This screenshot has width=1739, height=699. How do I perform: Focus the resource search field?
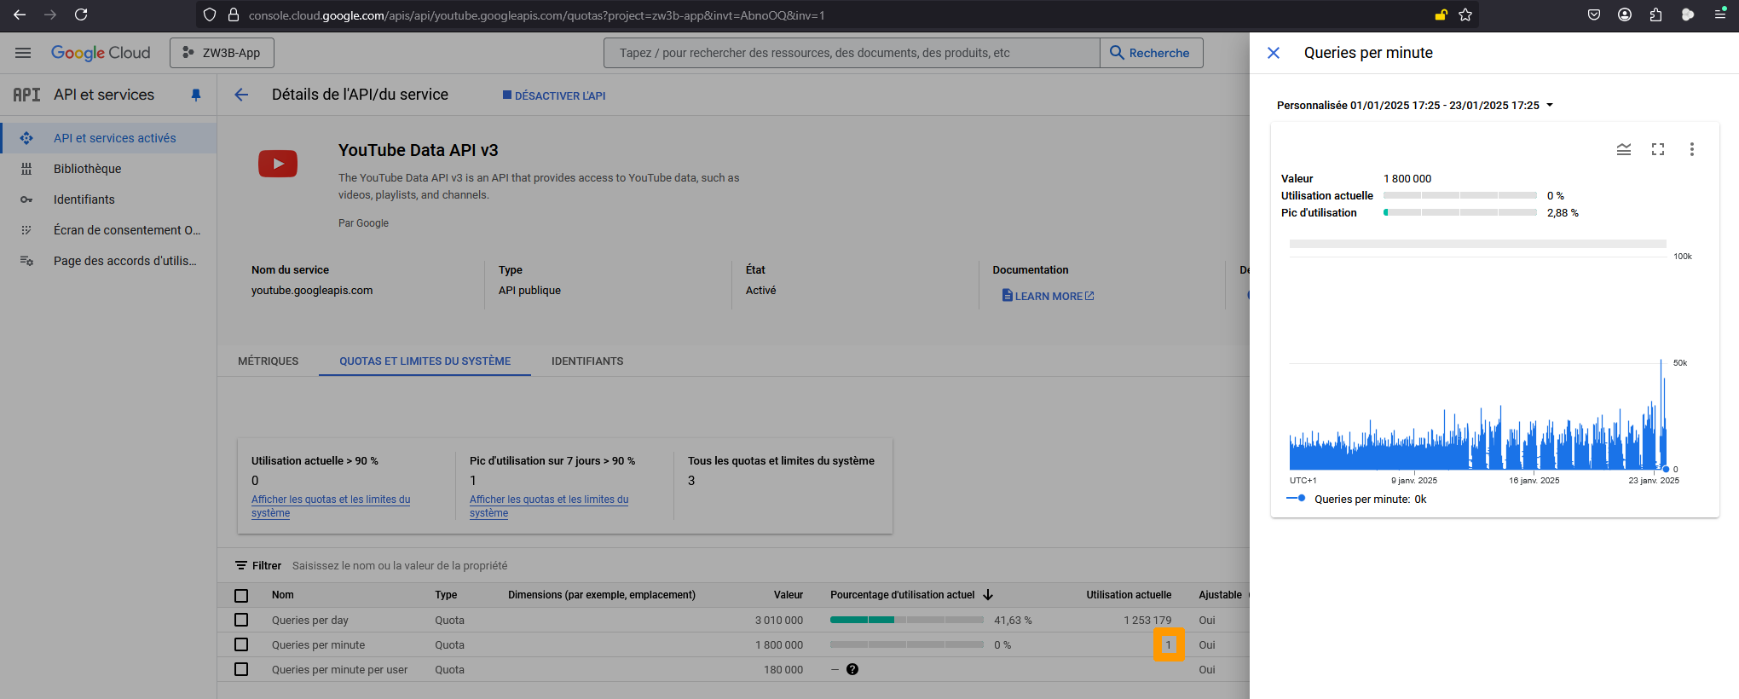[852, 53]
